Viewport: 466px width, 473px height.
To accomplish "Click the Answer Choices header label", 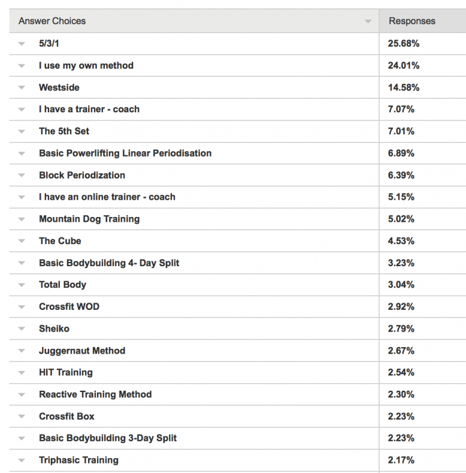I will [52, 21].
